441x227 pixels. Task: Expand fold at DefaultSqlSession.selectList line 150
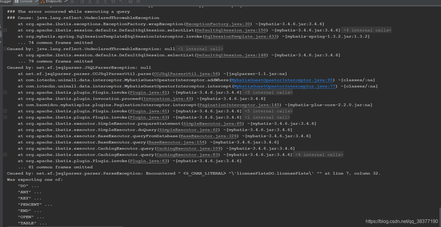5,30
